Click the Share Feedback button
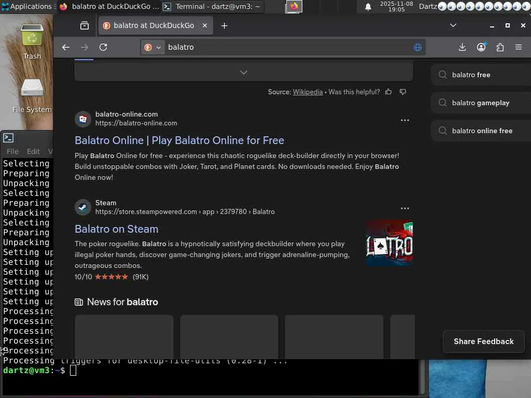Image resolution: width=531 pixels, height=398 pixels. 484,342
